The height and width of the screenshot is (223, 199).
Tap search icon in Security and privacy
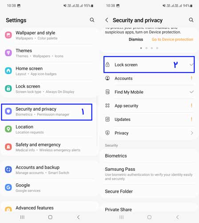(x=191, y=20)
